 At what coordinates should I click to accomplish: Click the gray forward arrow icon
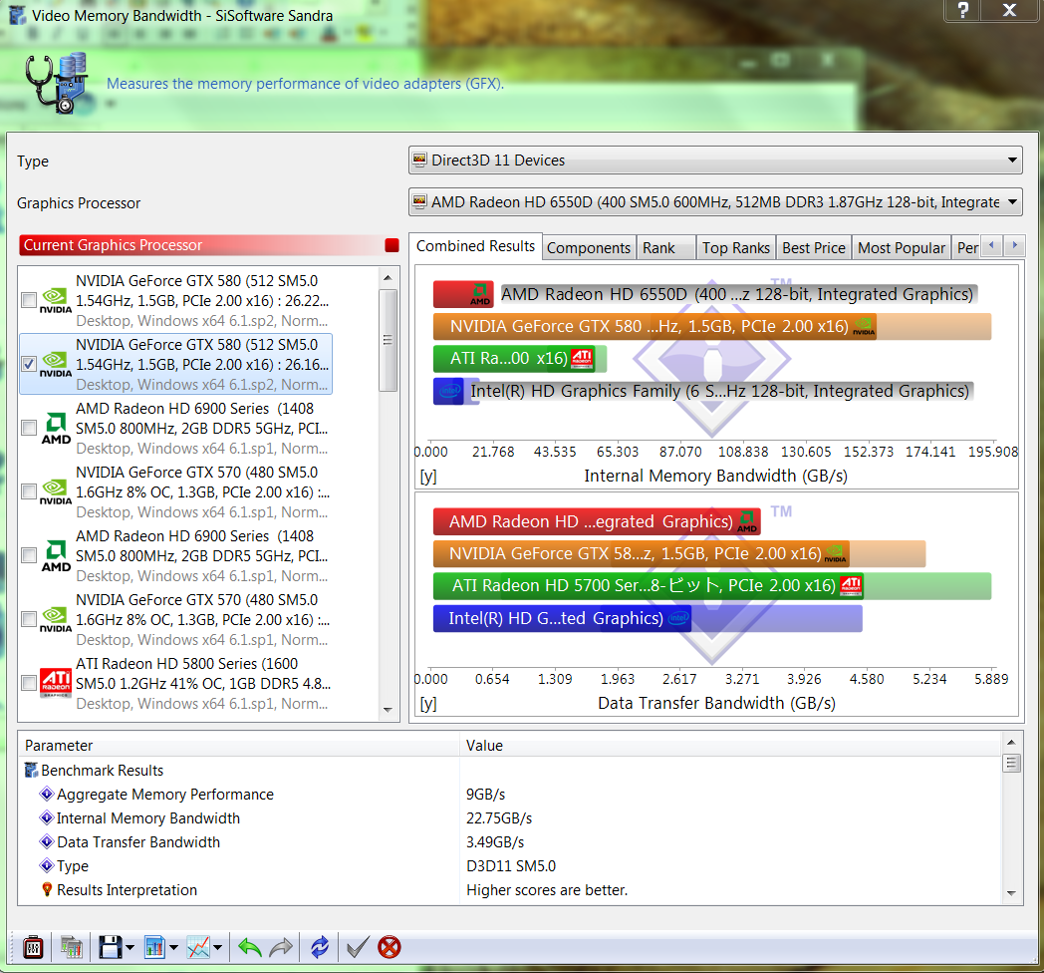coord(281,947)
